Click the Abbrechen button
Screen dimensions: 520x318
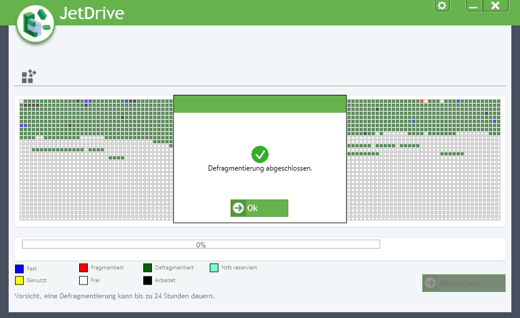pyautogui.click(x=463, y=283)
